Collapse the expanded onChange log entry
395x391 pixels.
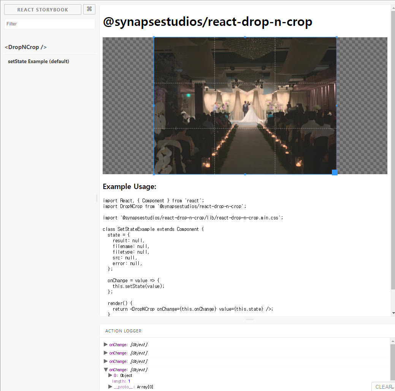106,370
